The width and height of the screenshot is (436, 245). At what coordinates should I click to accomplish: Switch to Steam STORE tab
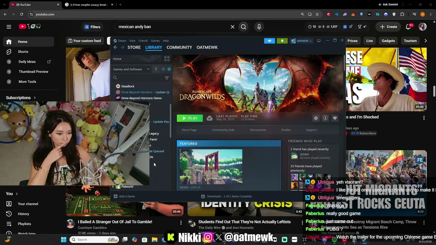[134, 47]
